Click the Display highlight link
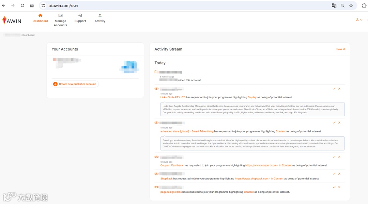Image resolution: width=368 pixels, height=204 pixels. click(x=252, y=97)
